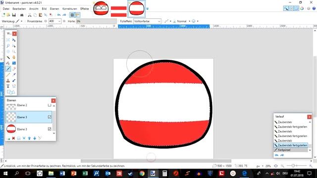Add a new layer in Ebenen panel
Viewport: 317px width, 178px height.
coord(8,138)
